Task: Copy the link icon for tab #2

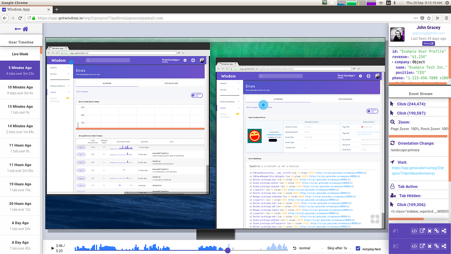Action: click(x=437, y=246)
